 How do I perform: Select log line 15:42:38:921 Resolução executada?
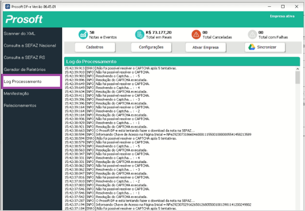106,127
